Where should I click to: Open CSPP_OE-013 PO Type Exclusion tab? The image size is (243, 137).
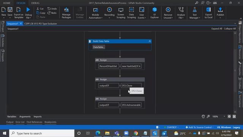coord(41,24)
